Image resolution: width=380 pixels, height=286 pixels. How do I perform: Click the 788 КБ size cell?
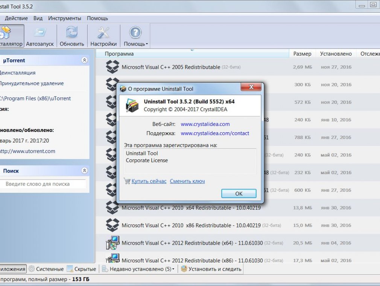(x=302, y=137)
